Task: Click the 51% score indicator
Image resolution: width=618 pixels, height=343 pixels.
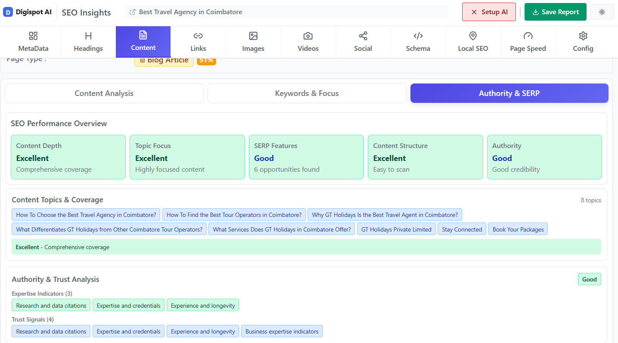Action: [206, 61]
